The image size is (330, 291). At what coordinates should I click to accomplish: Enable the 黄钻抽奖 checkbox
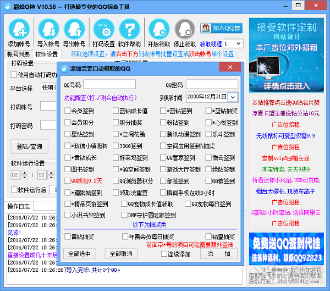click(x=67, y=237)
